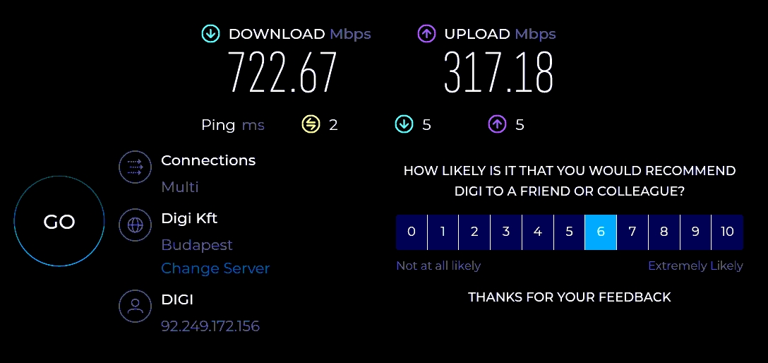Click the 317.18 upload speed result

498,73
